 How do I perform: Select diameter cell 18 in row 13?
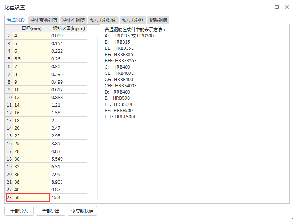pos(32,121)
